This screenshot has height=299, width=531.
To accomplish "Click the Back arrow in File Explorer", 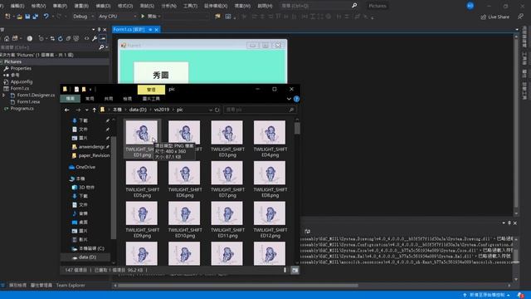I will coord(67,110).
